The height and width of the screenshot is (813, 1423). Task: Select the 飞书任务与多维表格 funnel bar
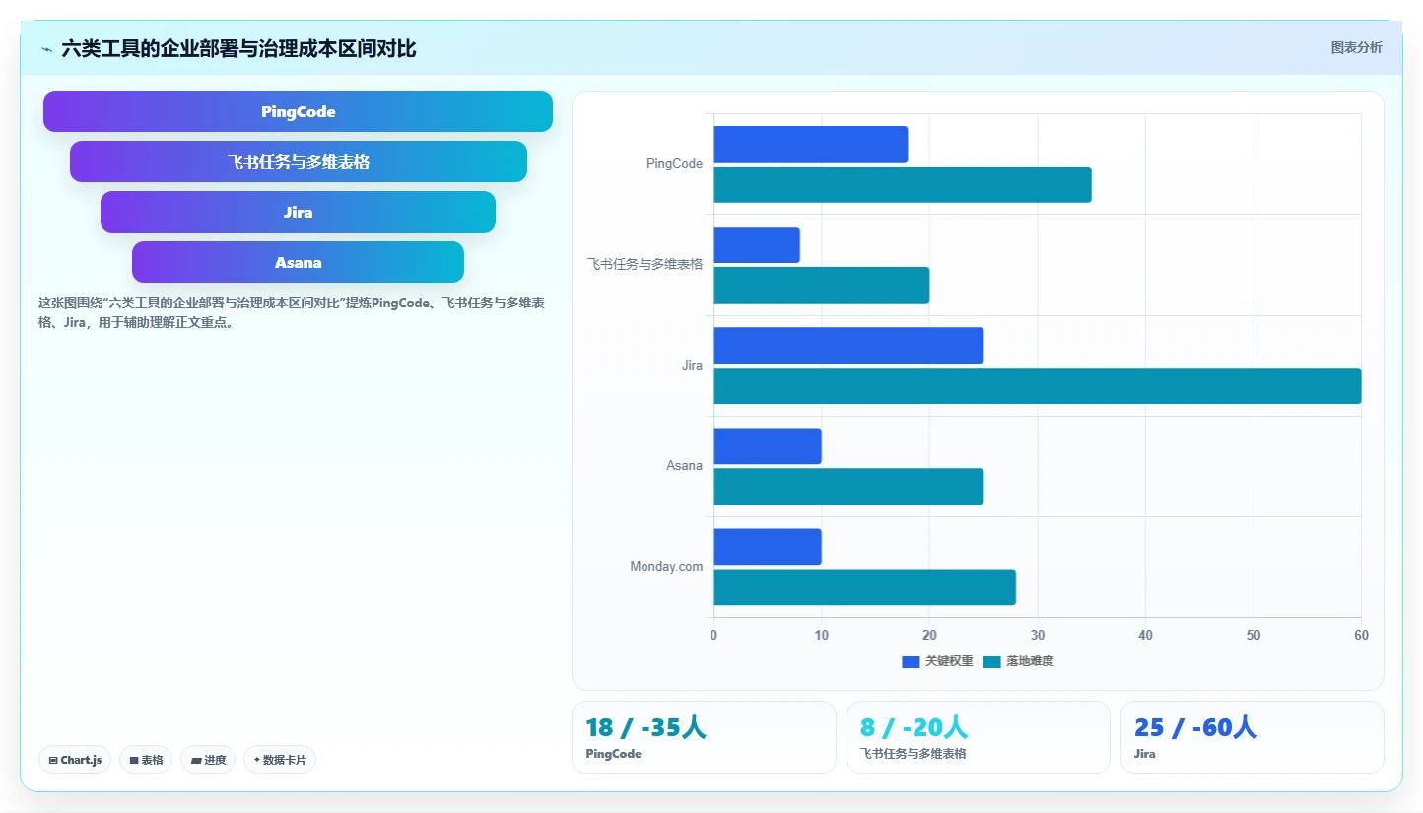(298, 162)
